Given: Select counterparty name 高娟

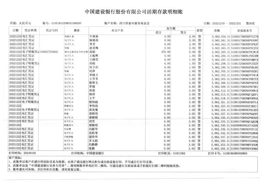Looking at the screenshot, I should [x=92, y=52].
